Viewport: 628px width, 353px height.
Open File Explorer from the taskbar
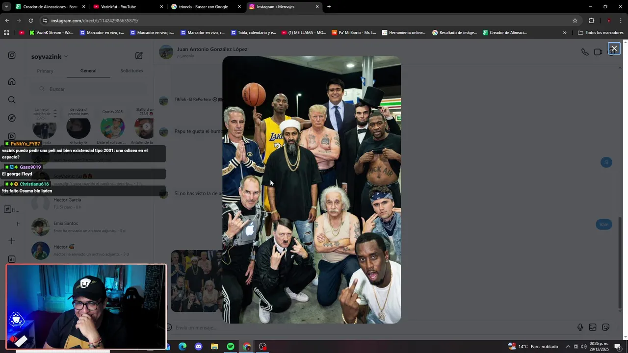click(x=214, y=347)
